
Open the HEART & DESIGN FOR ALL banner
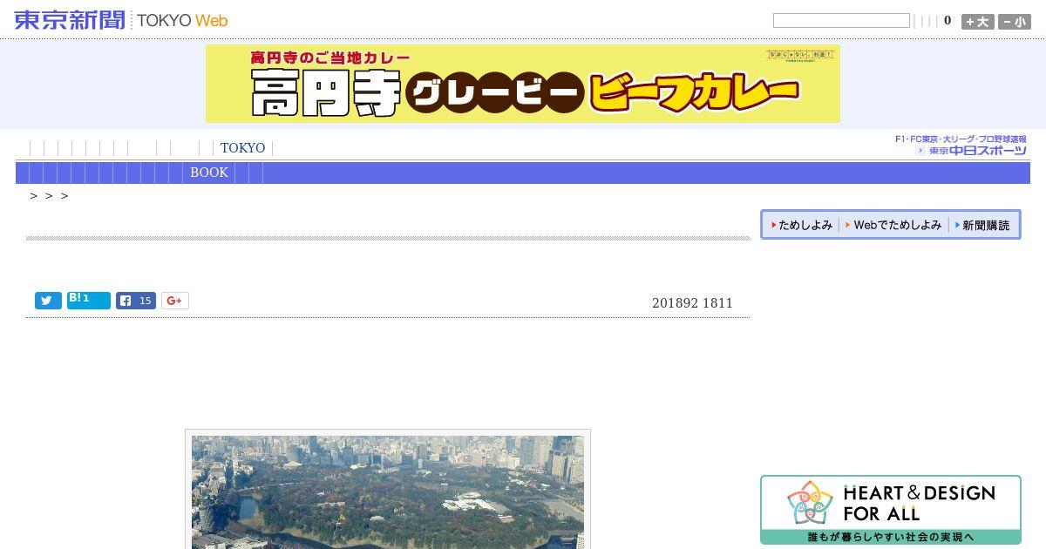pyautogui.click(x=890, y=510)
